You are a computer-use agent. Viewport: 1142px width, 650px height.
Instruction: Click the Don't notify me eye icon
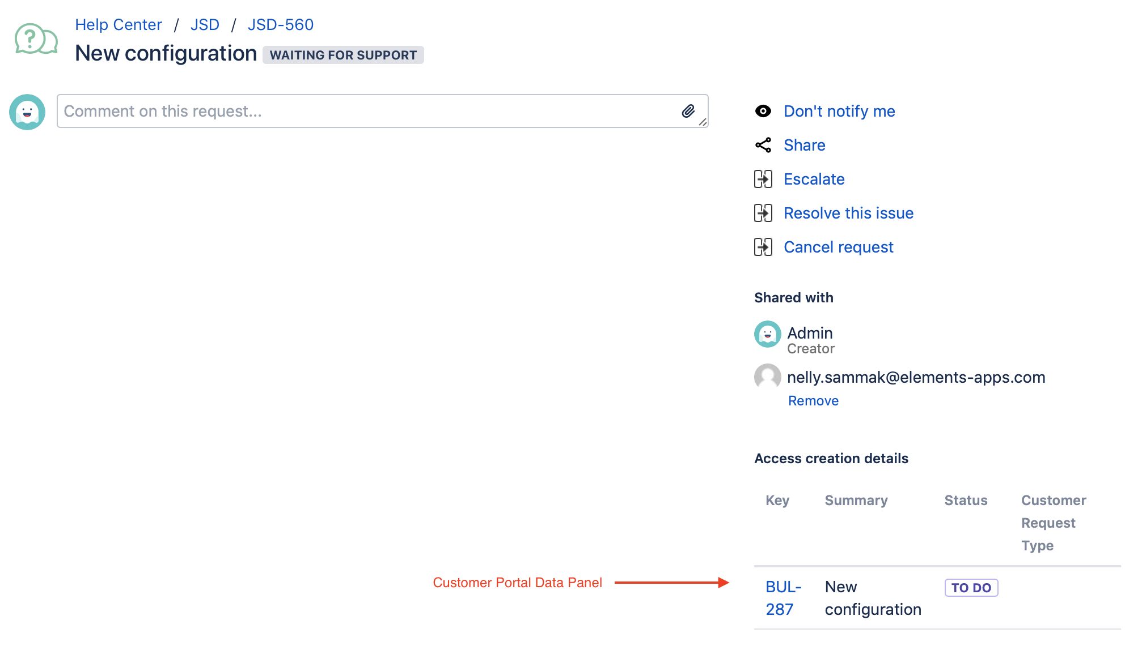763,111
